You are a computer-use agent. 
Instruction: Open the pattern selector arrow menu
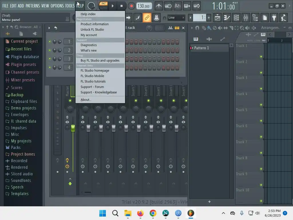coord(190,18)
